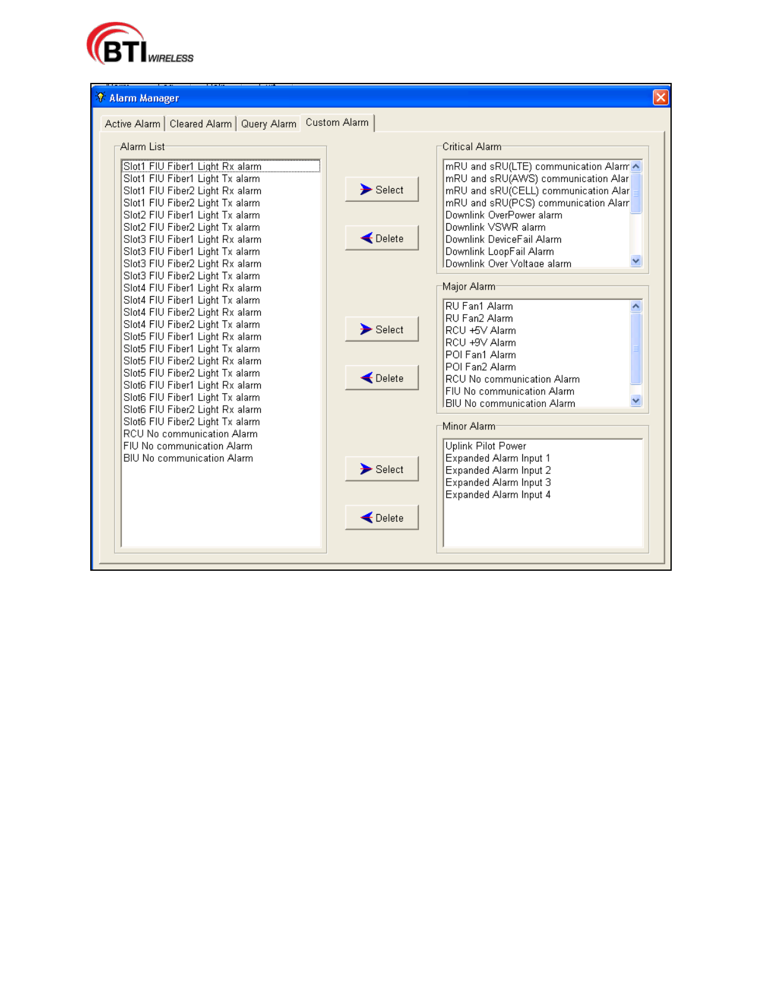
Task: Select Slot5 FIU Fiber1 Light Tx alarm
Action: point(221,349)
